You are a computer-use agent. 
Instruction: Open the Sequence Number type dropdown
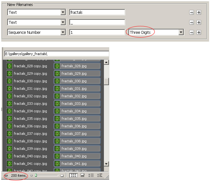pyautogui.click(x=63, y=32)
